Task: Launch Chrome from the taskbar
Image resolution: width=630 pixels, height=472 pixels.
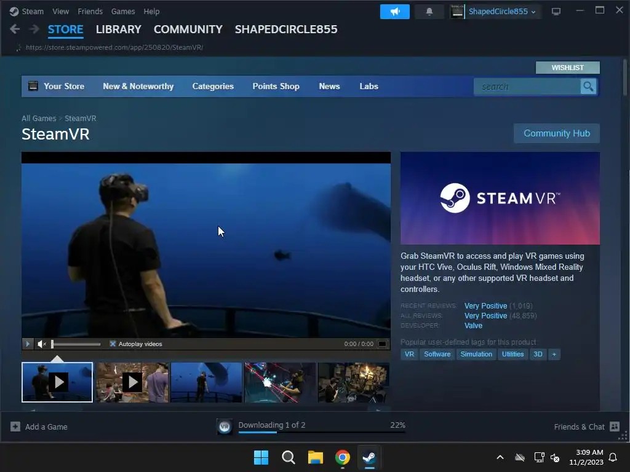Action: pyautogui.click(x=342, y=457)
